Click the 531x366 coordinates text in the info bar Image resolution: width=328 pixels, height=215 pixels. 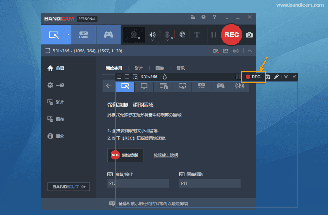point(88,51)
